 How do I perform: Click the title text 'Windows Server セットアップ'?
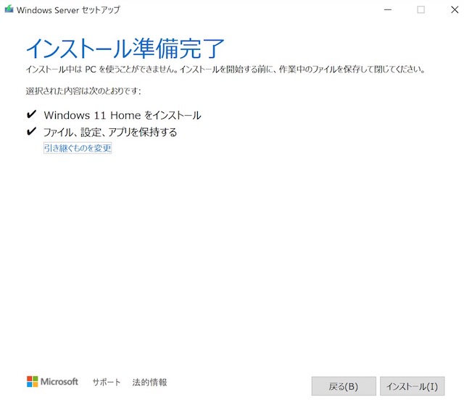point(68,9)
